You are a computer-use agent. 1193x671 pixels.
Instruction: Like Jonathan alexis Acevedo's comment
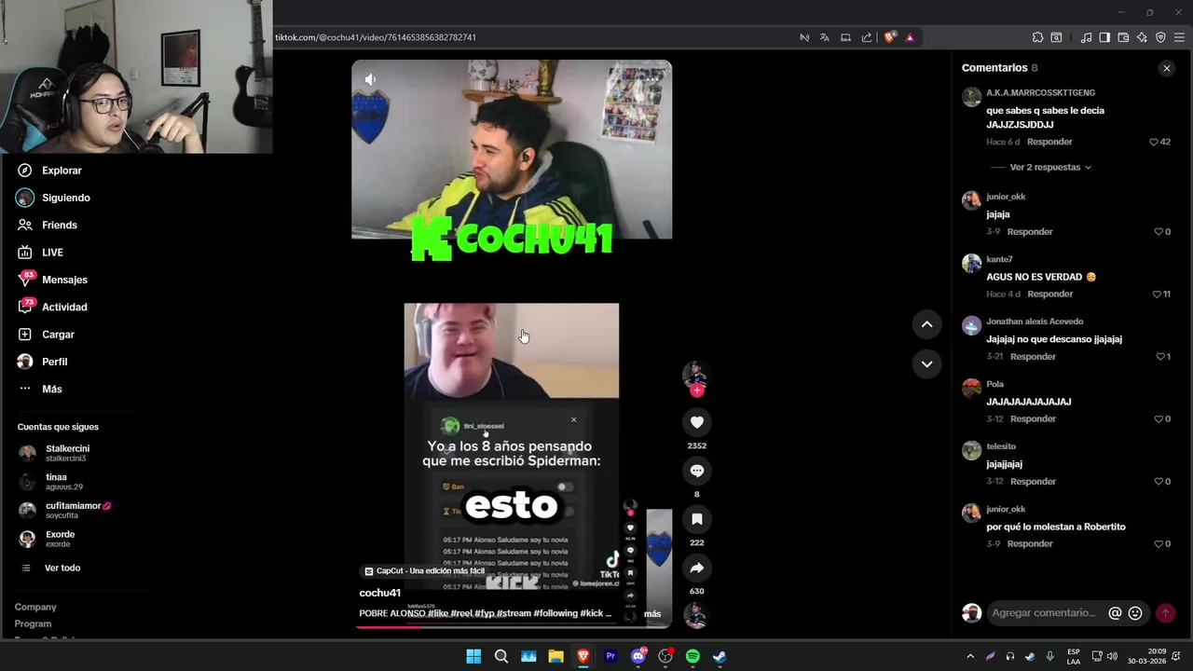[x=1160, y=356]
